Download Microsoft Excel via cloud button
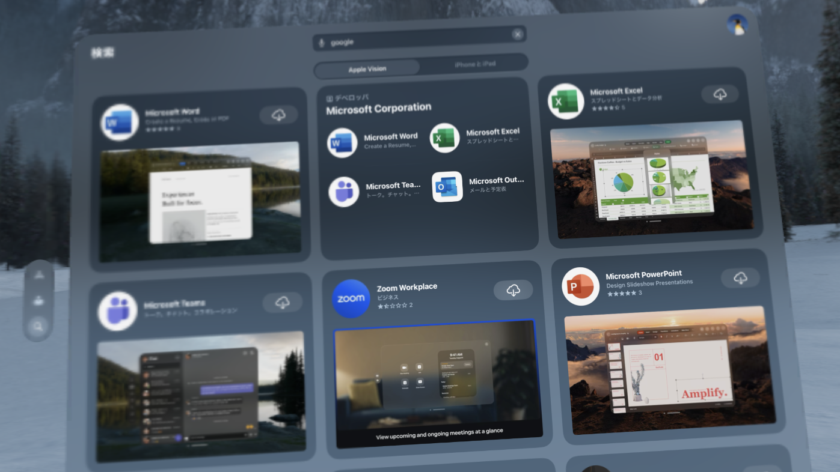 (x=720, y=94)
